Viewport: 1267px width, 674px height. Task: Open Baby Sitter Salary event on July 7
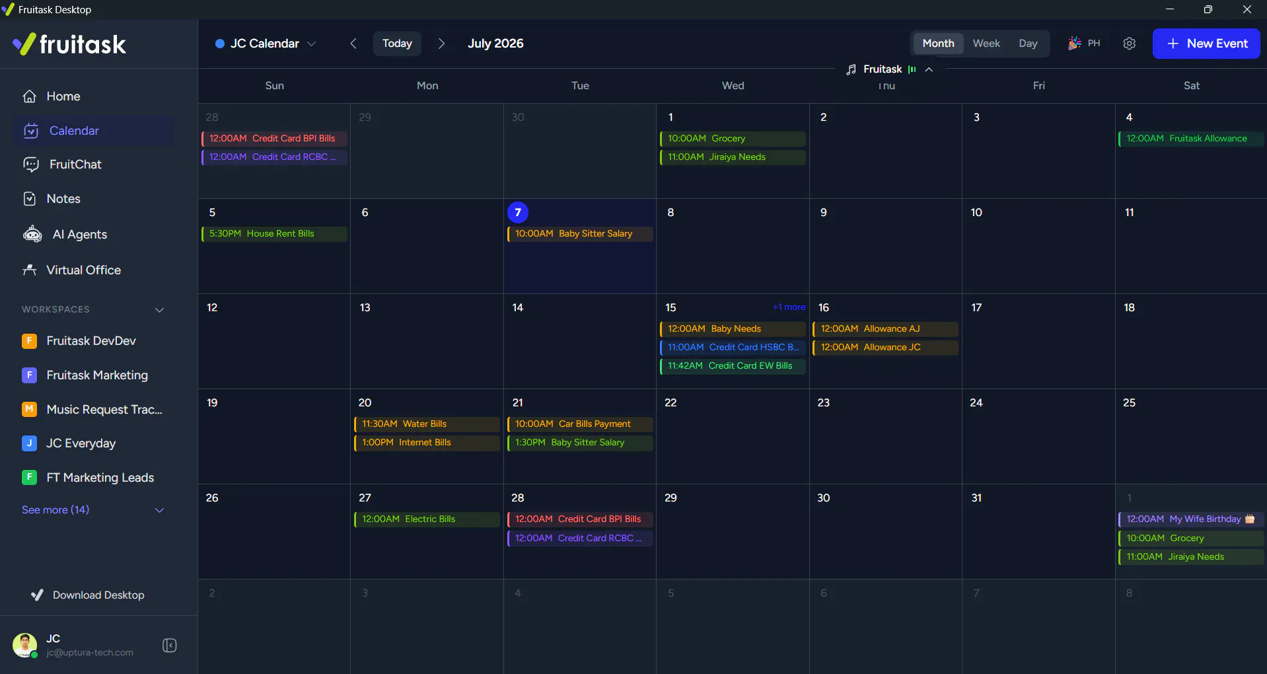tap(580, 234)
